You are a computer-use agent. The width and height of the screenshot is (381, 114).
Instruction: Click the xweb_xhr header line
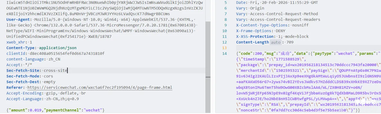point(19,42)
